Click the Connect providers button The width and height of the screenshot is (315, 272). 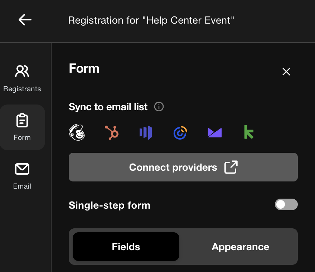[183, 167]
